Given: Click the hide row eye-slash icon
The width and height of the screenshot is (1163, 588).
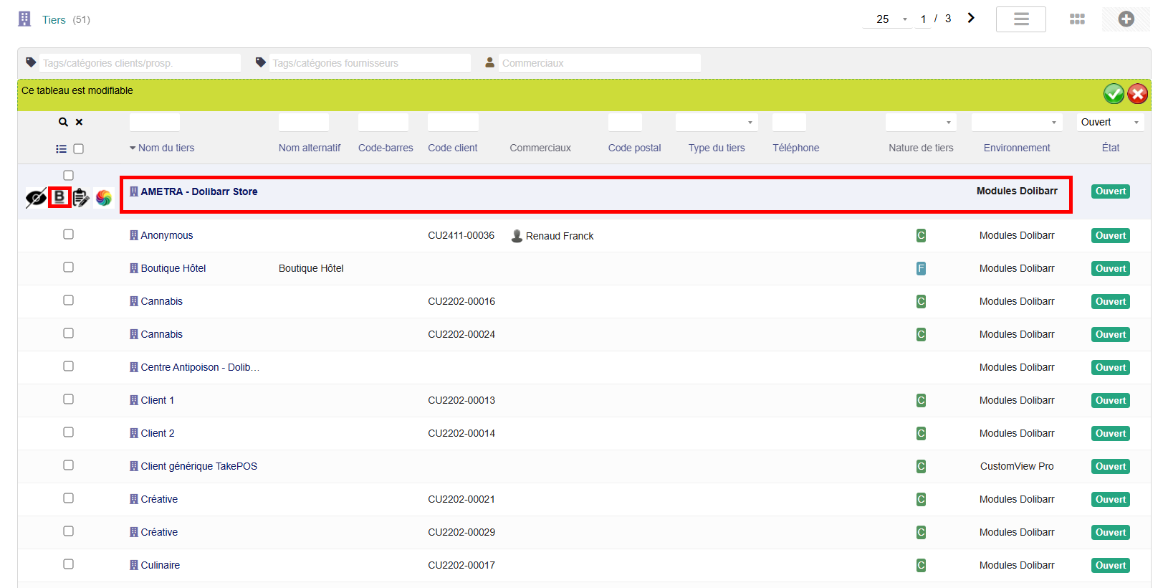Looking at the screenshot, I should tap(36, 198).
